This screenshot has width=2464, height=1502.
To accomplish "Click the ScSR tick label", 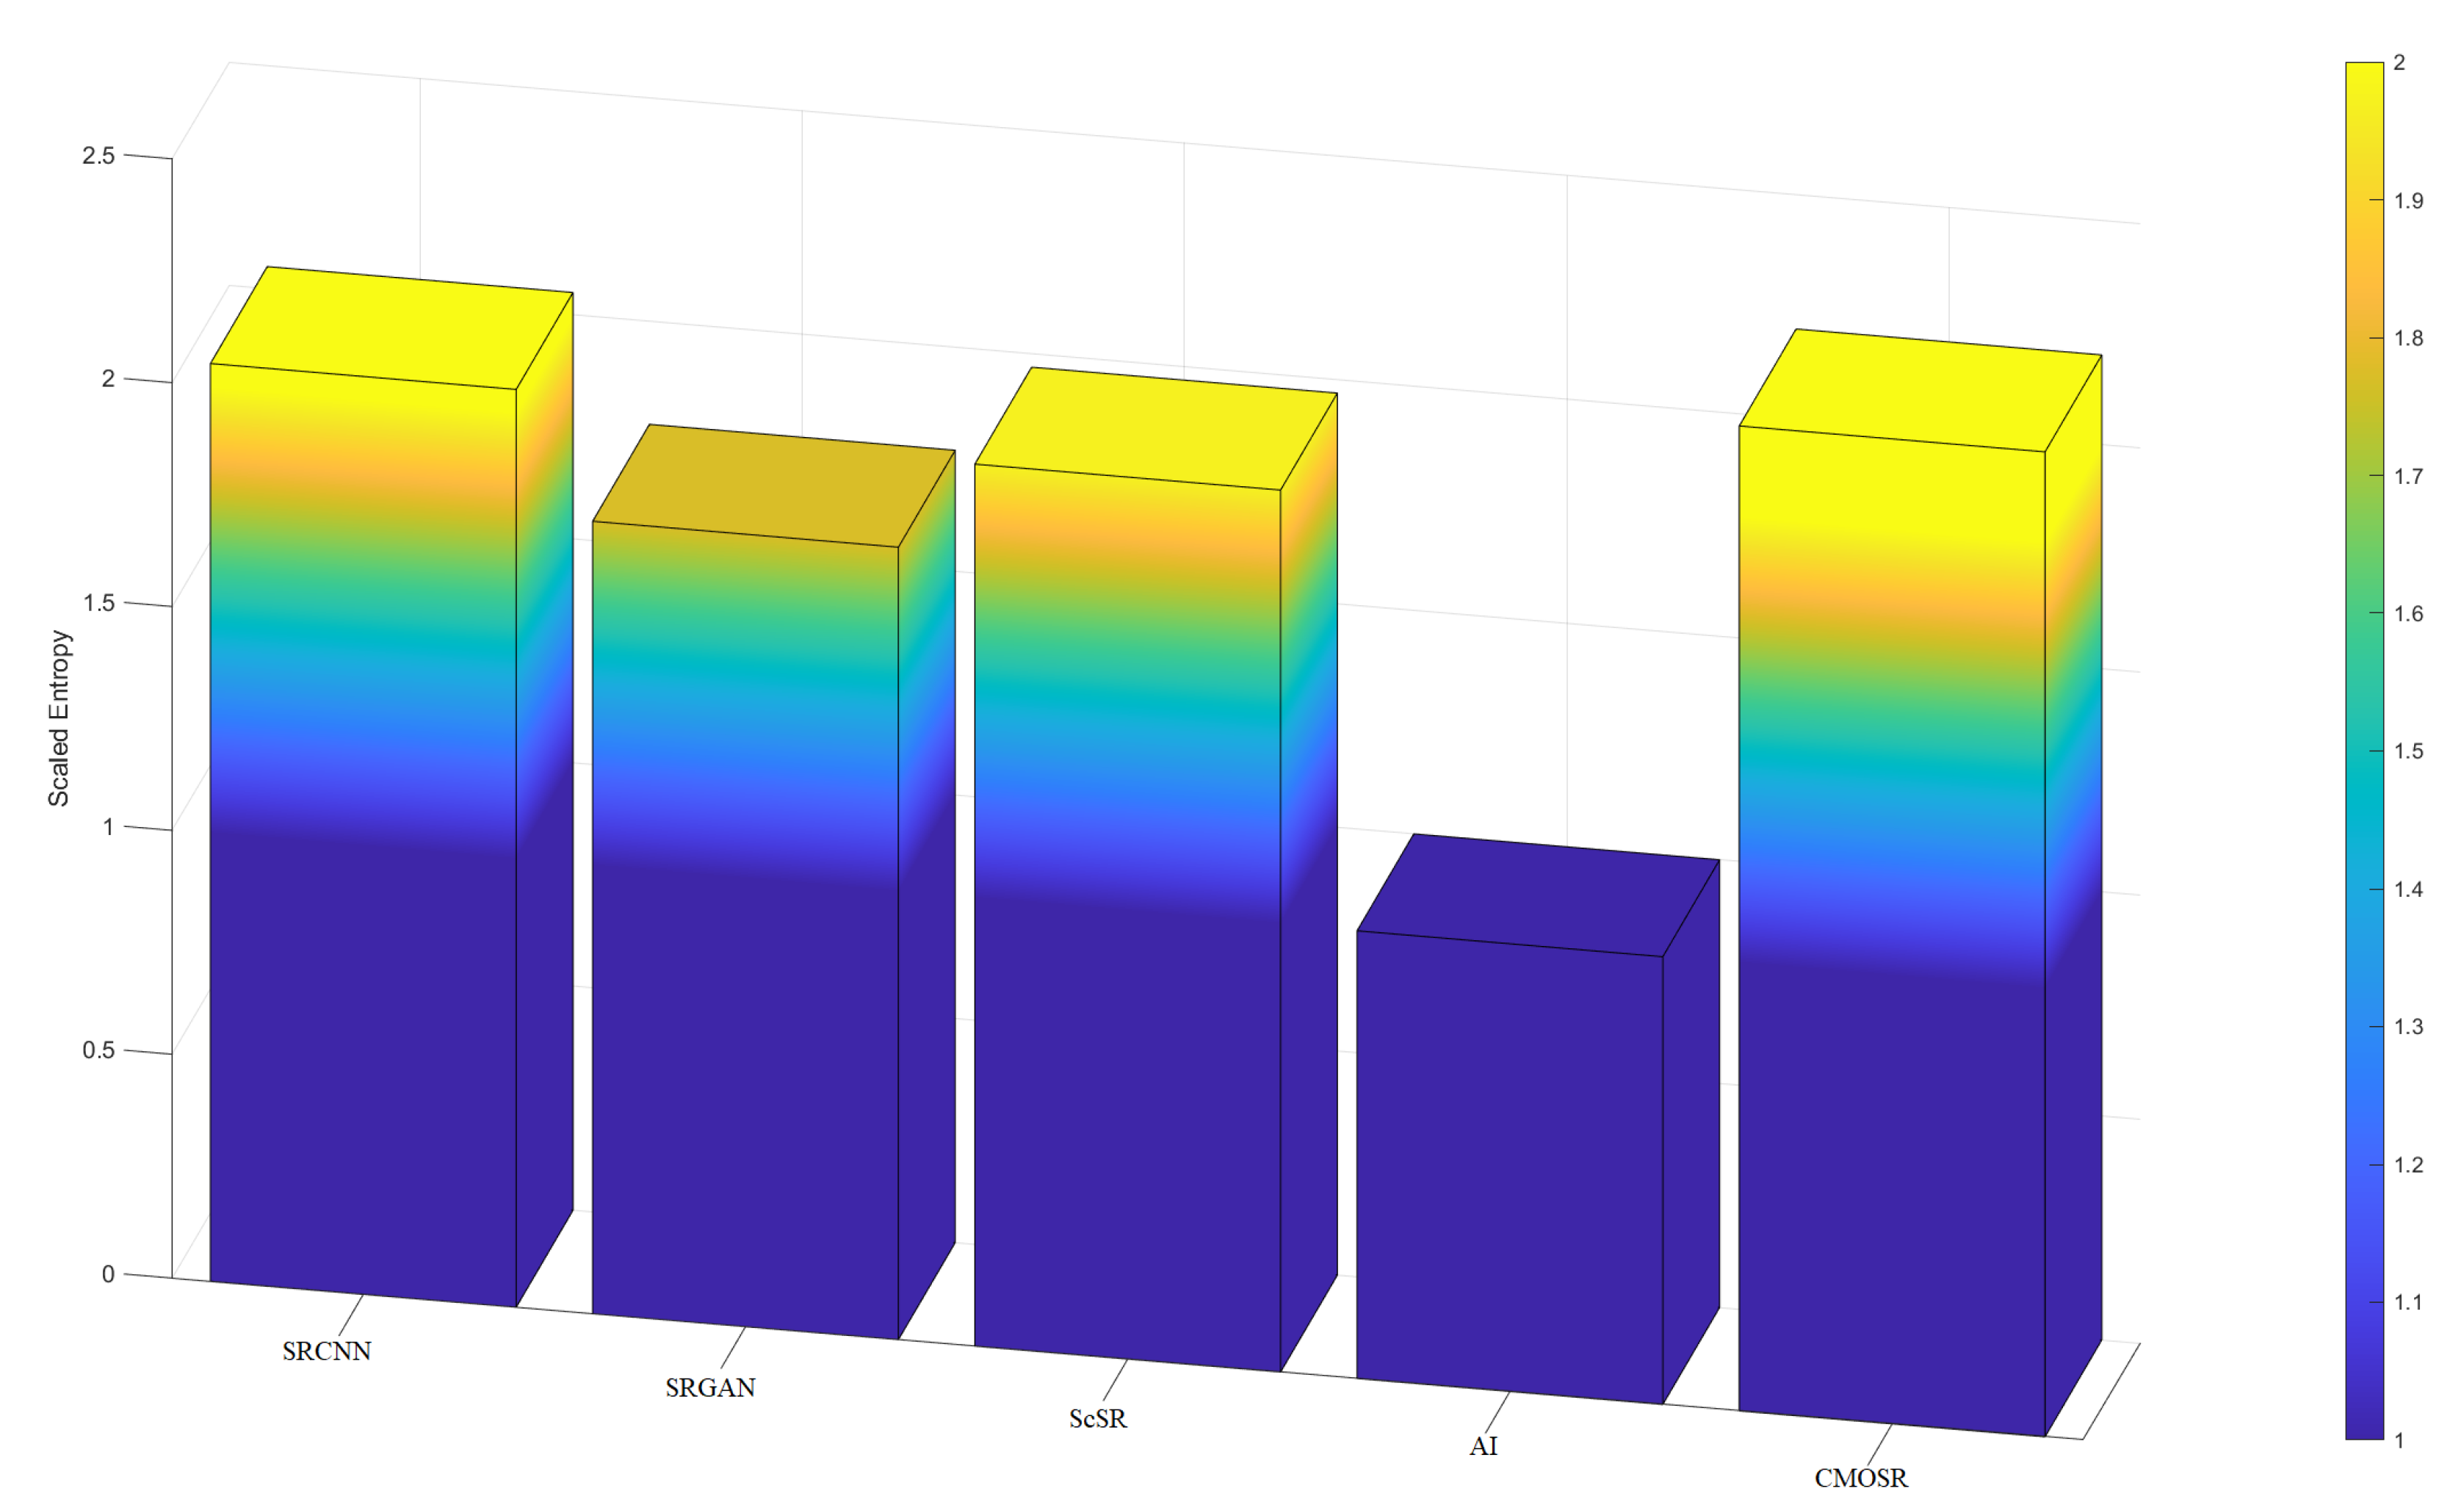I will pos(1097,1419).
